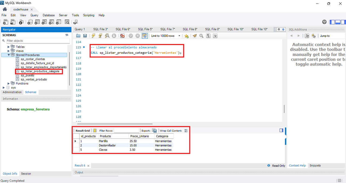Open a SQL script file in new tab

tap(13, 22)
